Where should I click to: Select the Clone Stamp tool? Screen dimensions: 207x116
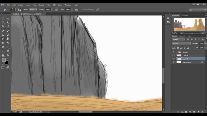[3, 35]
